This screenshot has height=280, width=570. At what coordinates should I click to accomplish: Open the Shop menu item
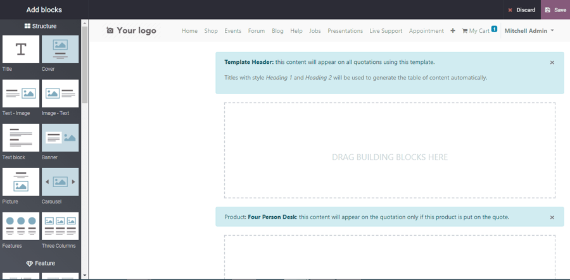click(x=211, y=31)
